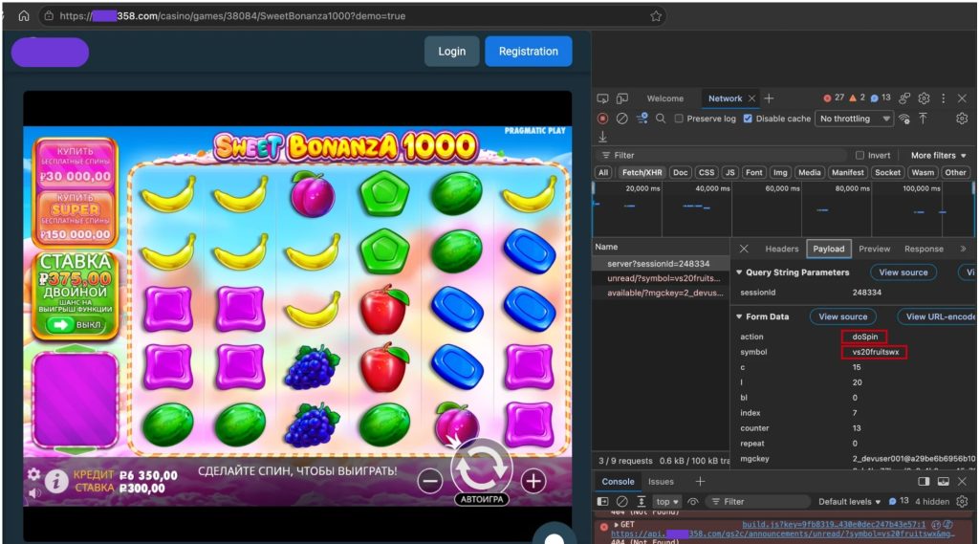Viewport: 979px width, 544px height.
Task: Select server?sessionId=248334 request row
Action: (660, 264)
